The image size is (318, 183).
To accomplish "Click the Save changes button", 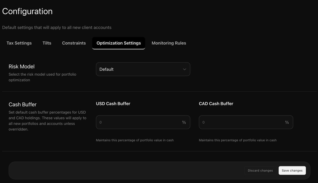I will pyautogui.click(x=292, y=170).
